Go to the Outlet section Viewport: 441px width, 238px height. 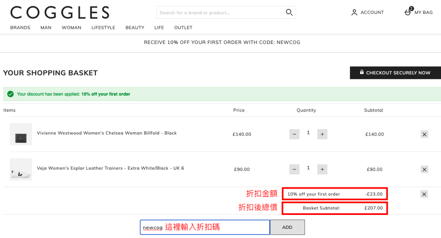click(183, 28)
